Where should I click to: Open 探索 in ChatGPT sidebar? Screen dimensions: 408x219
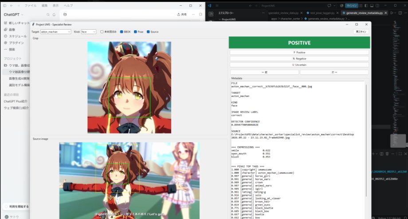pyautogui.click(x=10, y=49)
